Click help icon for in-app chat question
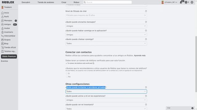The height and width of the screenshot is (110, 197). (x=146, y=31)
